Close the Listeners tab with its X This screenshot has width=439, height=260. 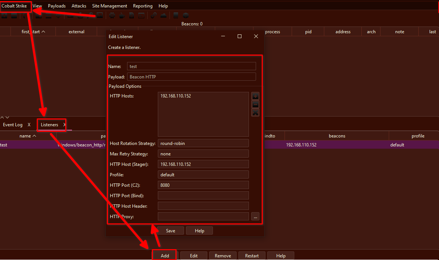[x=64, y=125]
